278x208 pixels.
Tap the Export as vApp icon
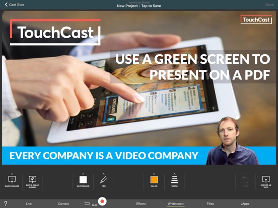click(266, 179)
